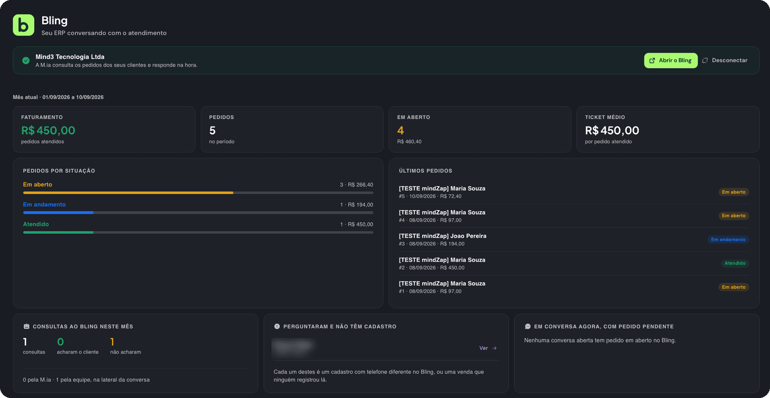Click the green "0" above "acharam o cliente"
This screenshot has height=398, width=770.
60,342
